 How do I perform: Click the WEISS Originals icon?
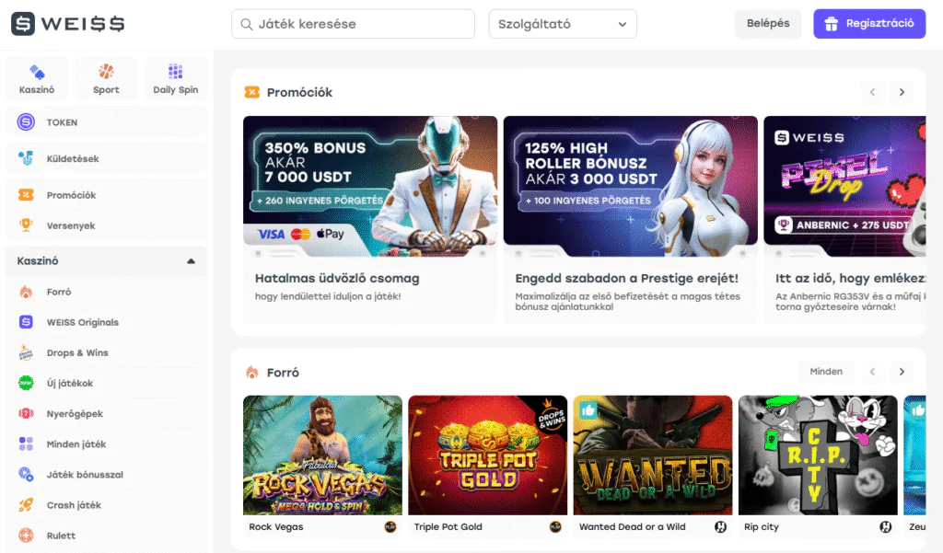[x=26, y=322]
